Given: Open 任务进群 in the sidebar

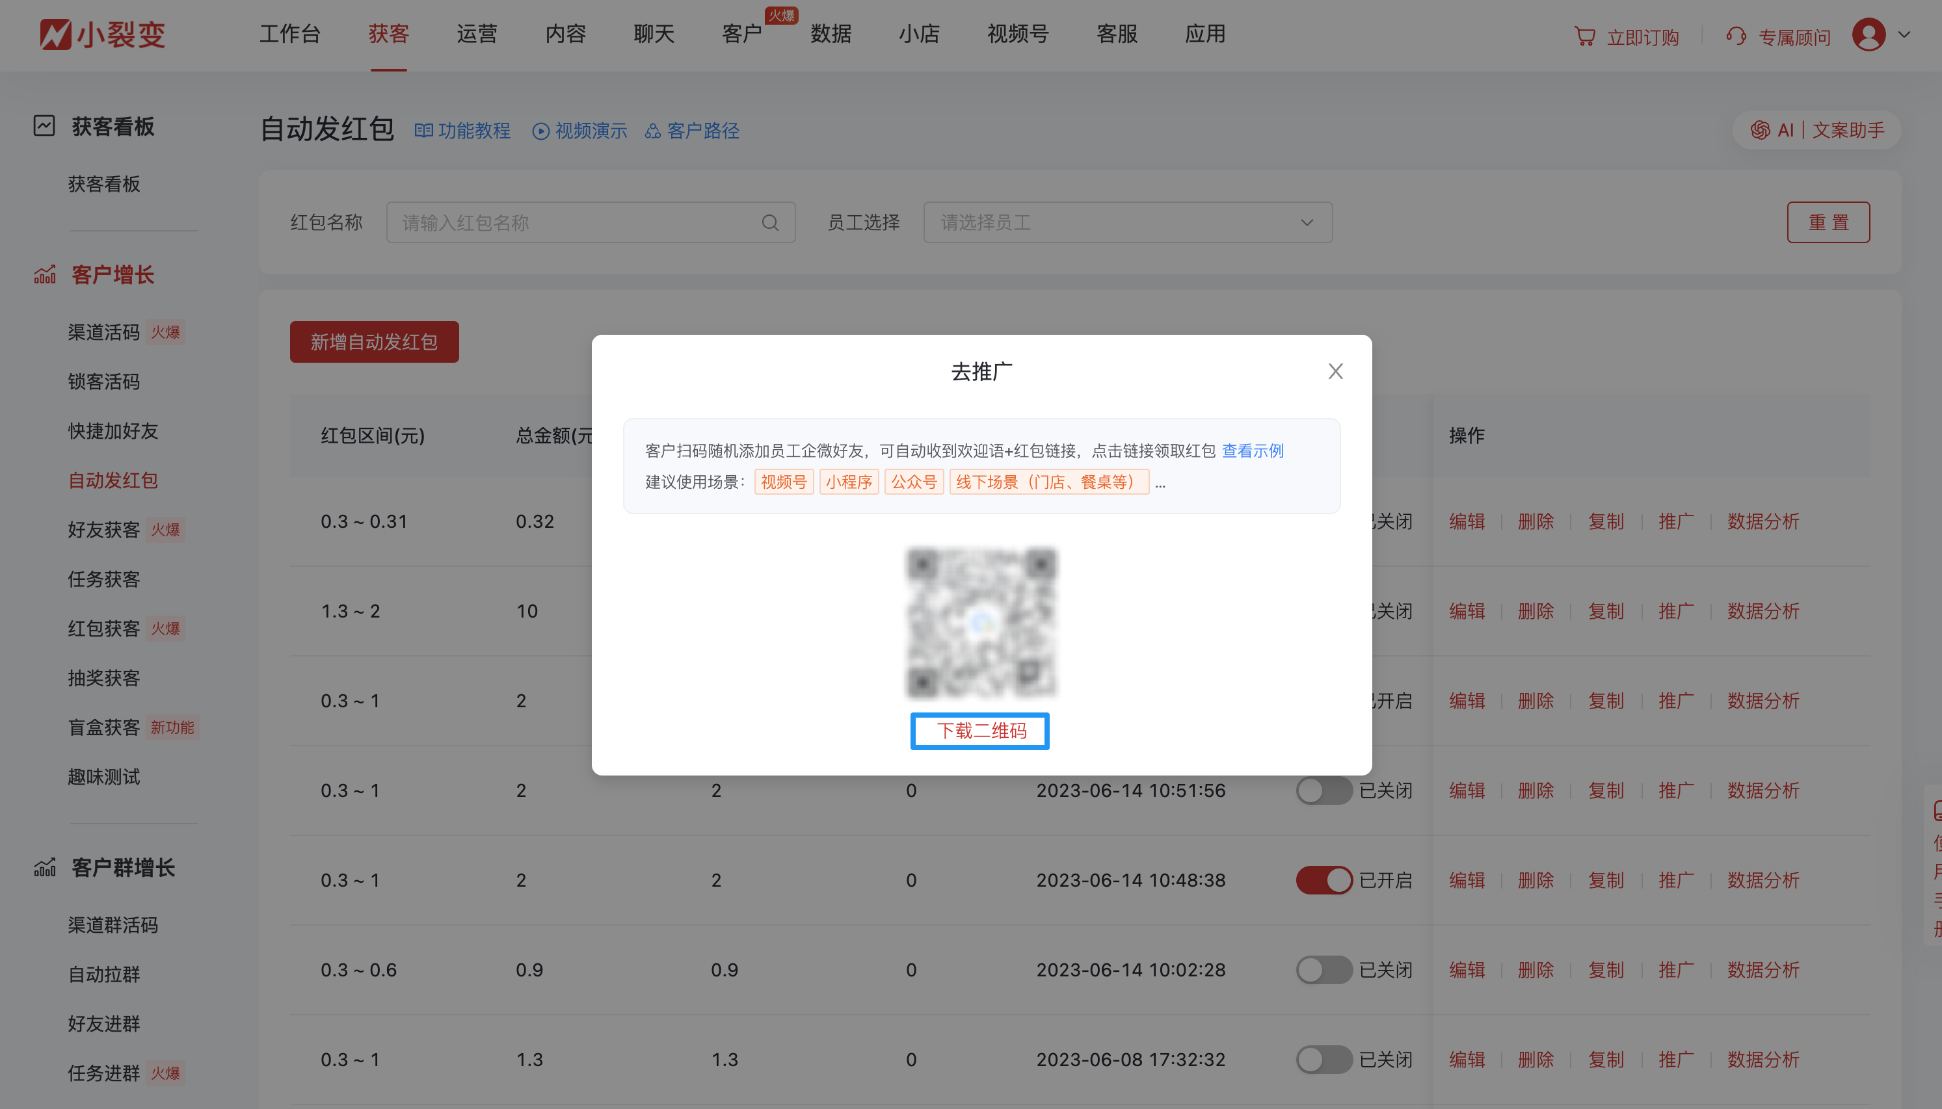Looking at the screenshot, I should (103, 1073).
